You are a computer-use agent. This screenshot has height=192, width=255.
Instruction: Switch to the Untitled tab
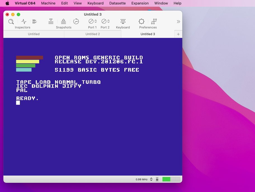pos(34,34)
